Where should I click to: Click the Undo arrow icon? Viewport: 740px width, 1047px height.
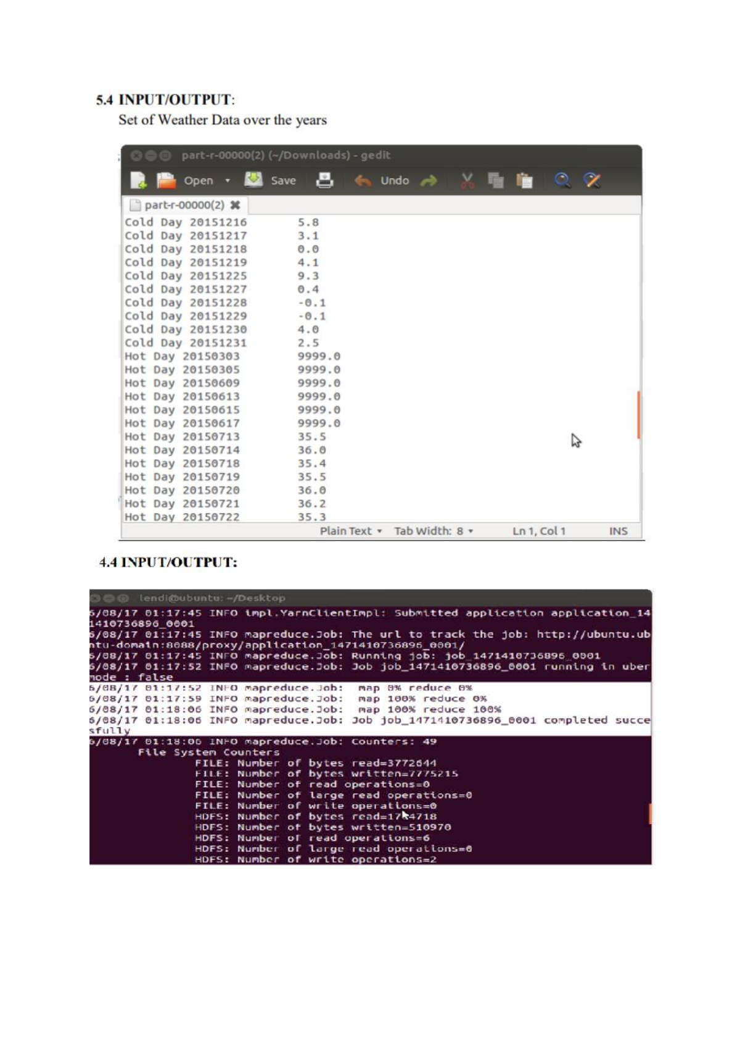[363, 181]
